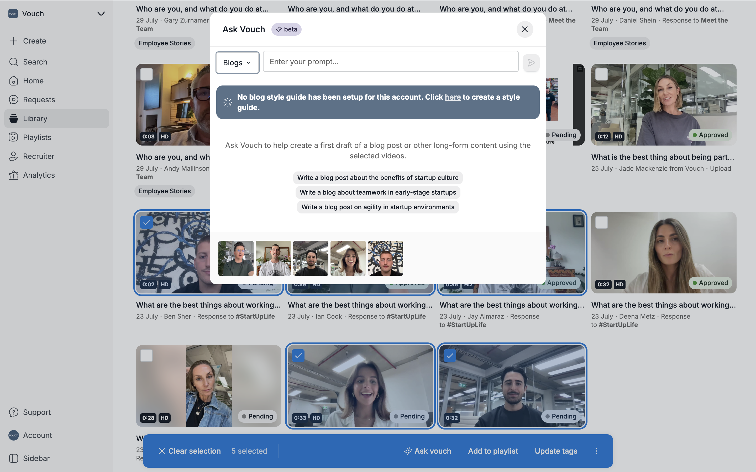Click the Account avatar icon
Image resolution: width=756 pixels, height=472 pixels.
13,435
